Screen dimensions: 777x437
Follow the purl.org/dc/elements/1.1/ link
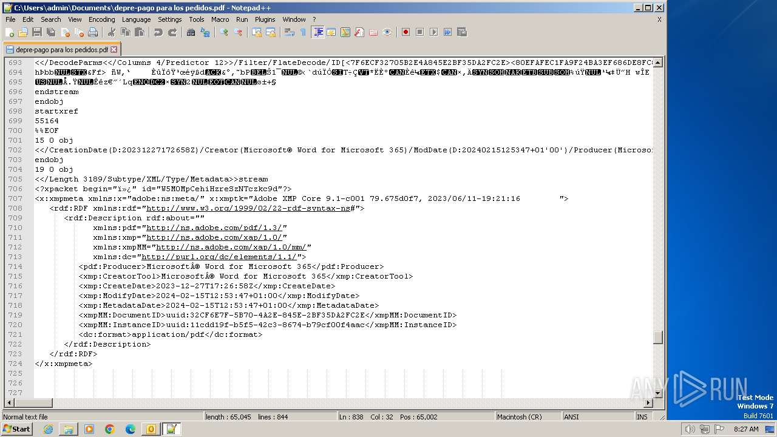point(219,257)
